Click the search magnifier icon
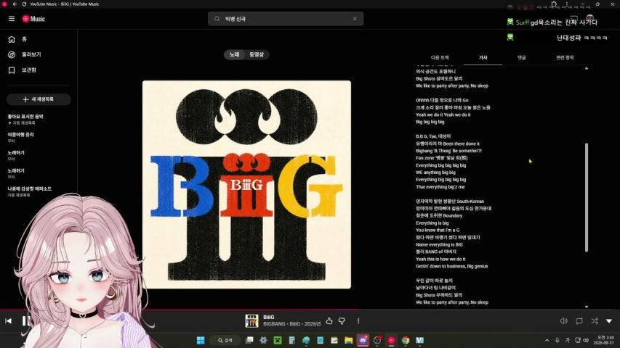 point(217,19)
